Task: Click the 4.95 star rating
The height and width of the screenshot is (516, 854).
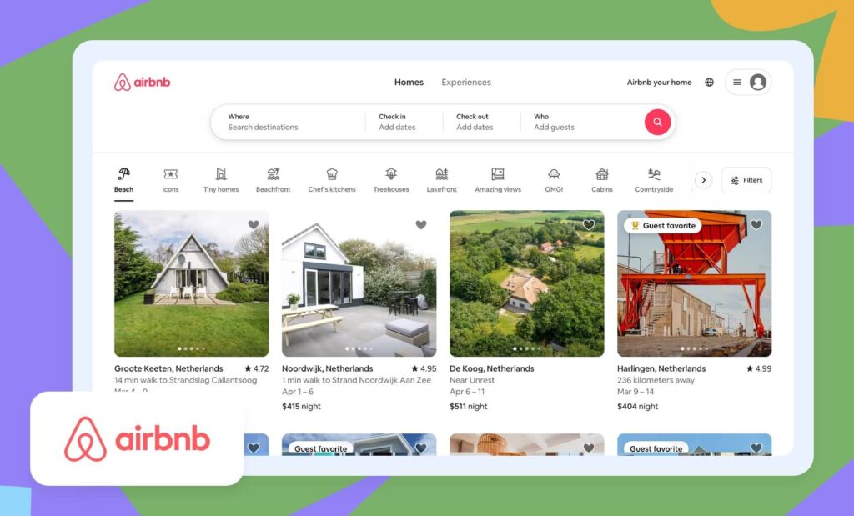Action: tap(424, 368)
